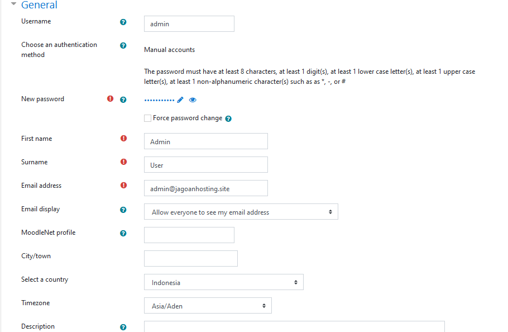
Task: Open help for Force password change
Action: (x=228, y=118)
